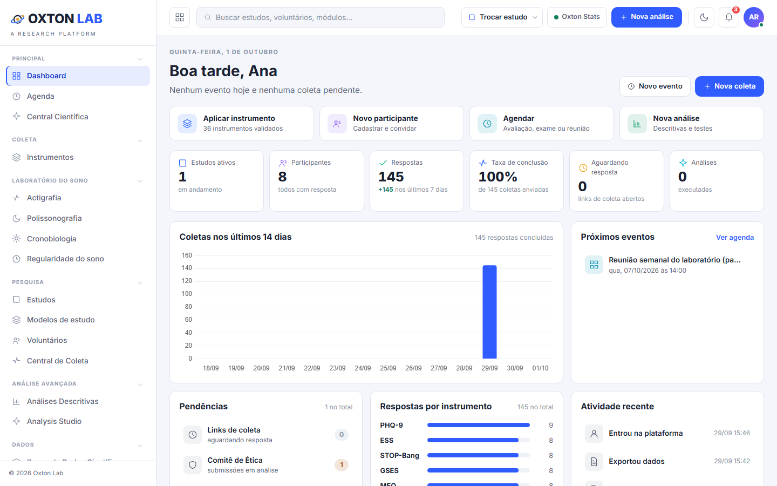The width and height of the screenshot is (777, 486).
Task: Open the Ver agenda link
Action: coord(735,237)
